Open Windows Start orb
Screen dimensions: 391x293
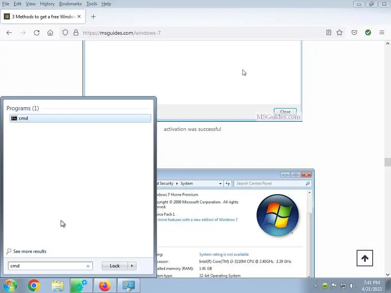tap(10, 285)
